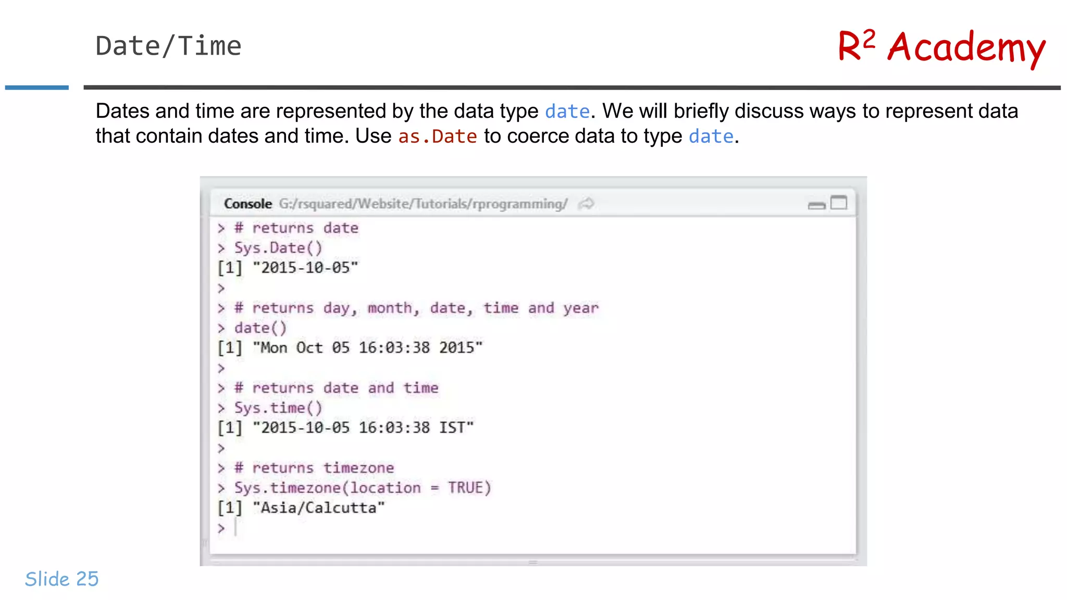Image resolution: width=1067 pixels, height=600 pixels.
Task: Maximize the Console pane
Action: pyautogui.click(x=839, y=203)
